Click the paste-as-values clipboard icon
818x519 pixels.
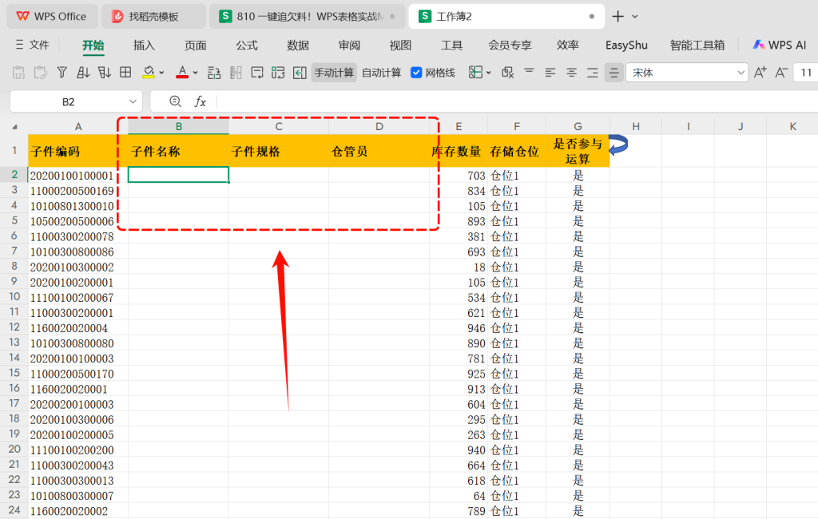[x=19, y=73]
